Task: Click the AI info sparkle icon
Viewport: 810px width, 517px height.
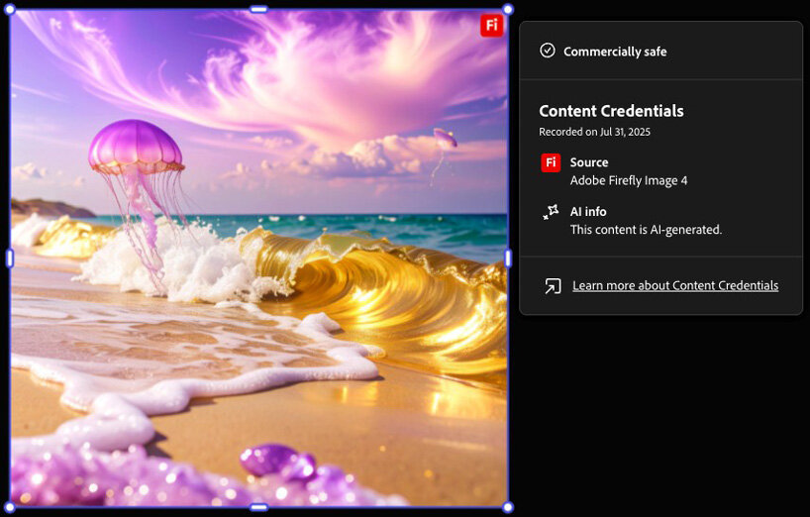Action: [551, 212]
